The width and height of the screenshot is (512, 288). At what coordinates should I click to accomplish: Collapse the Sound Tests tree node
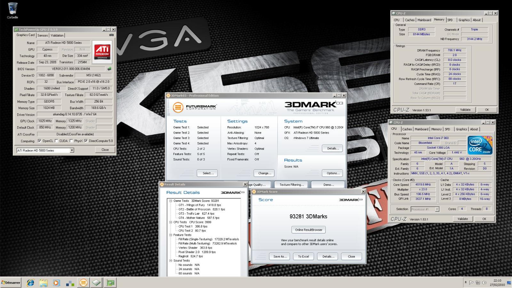pos(171,260)
